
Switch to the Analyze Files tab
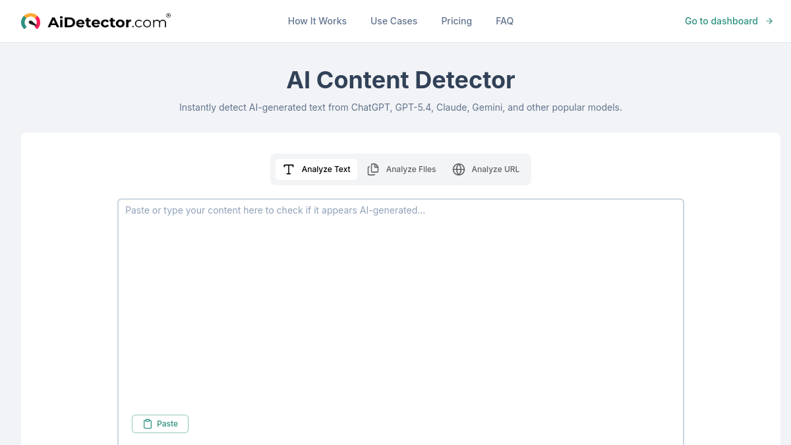click(401, 169)
